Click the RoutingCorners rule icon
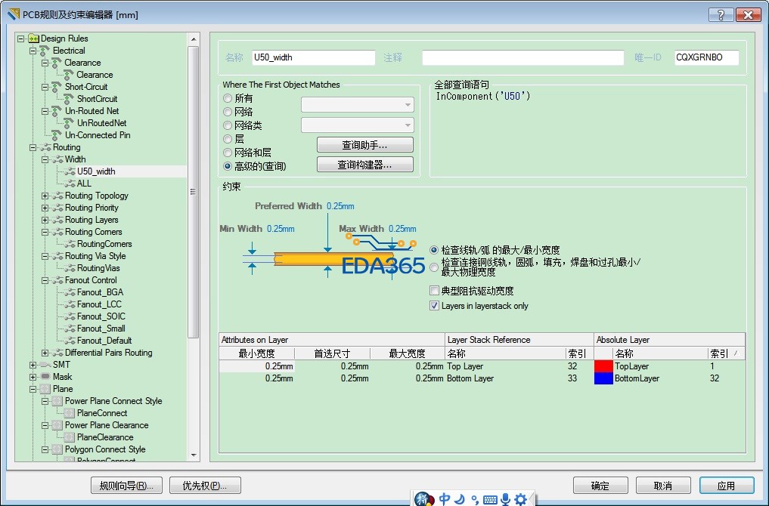 pos(70,244)
